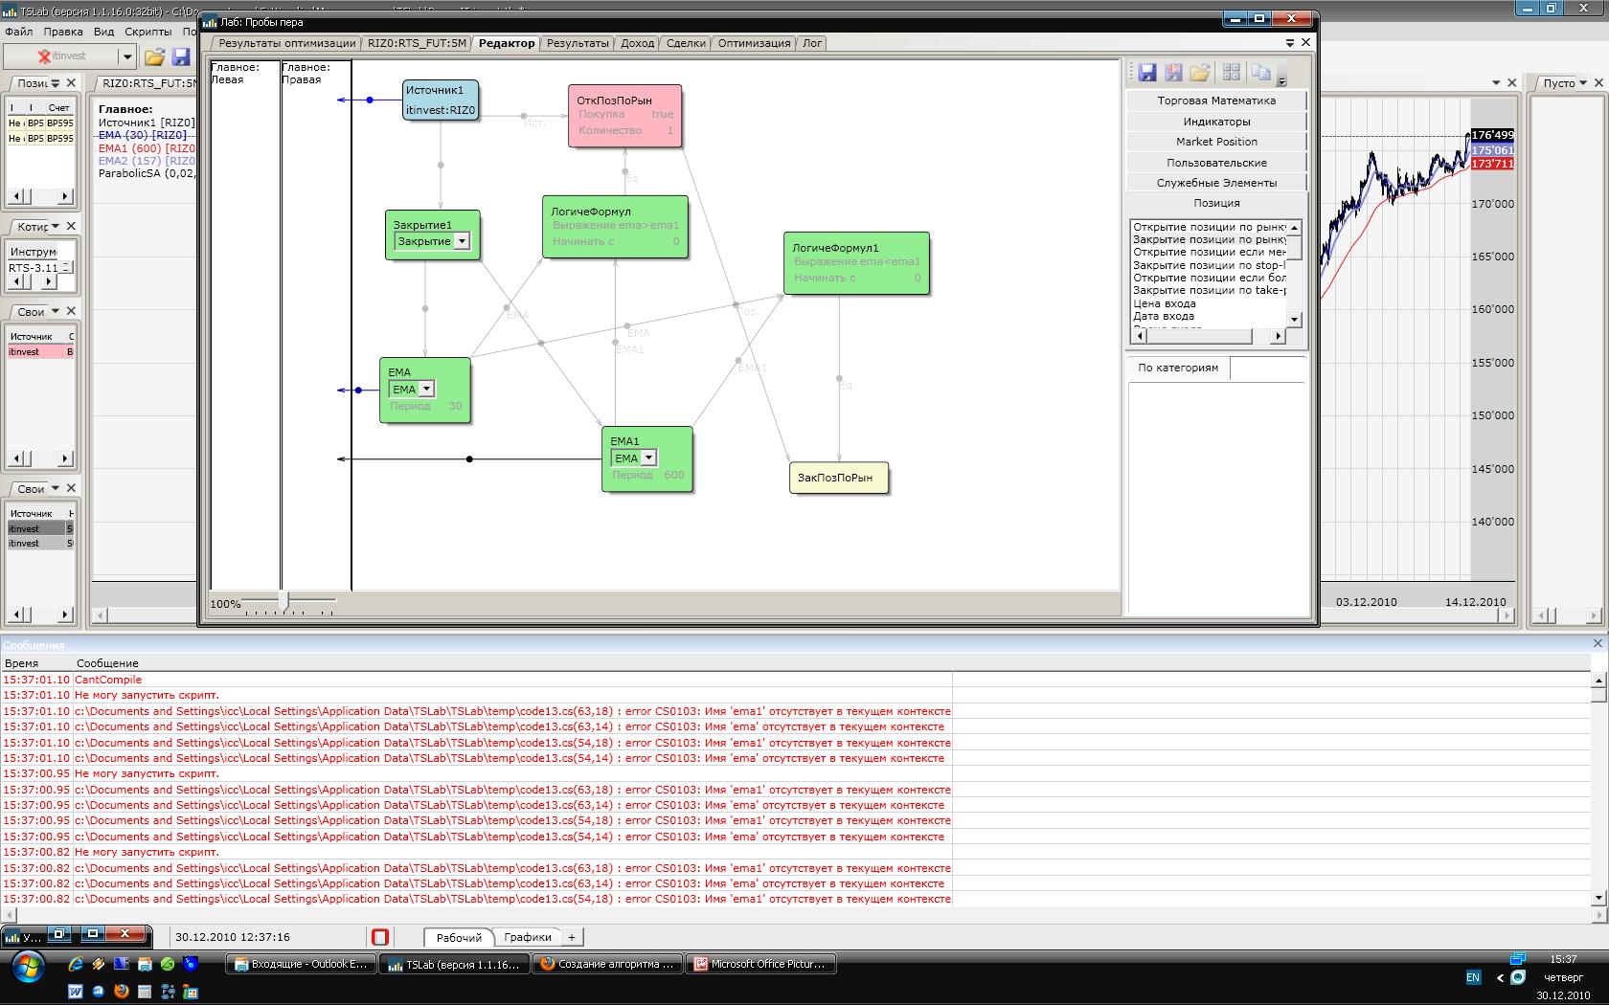Screen dimensions: 1609x1005
Task: Open the Торговая Математика category
Action: pyautogui.click(x=1216, y=100)
